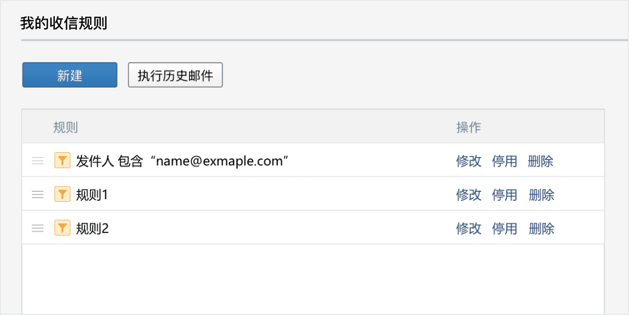Delete 规则1 using its 删除 link
629x315 pixels.
[541, 195]
